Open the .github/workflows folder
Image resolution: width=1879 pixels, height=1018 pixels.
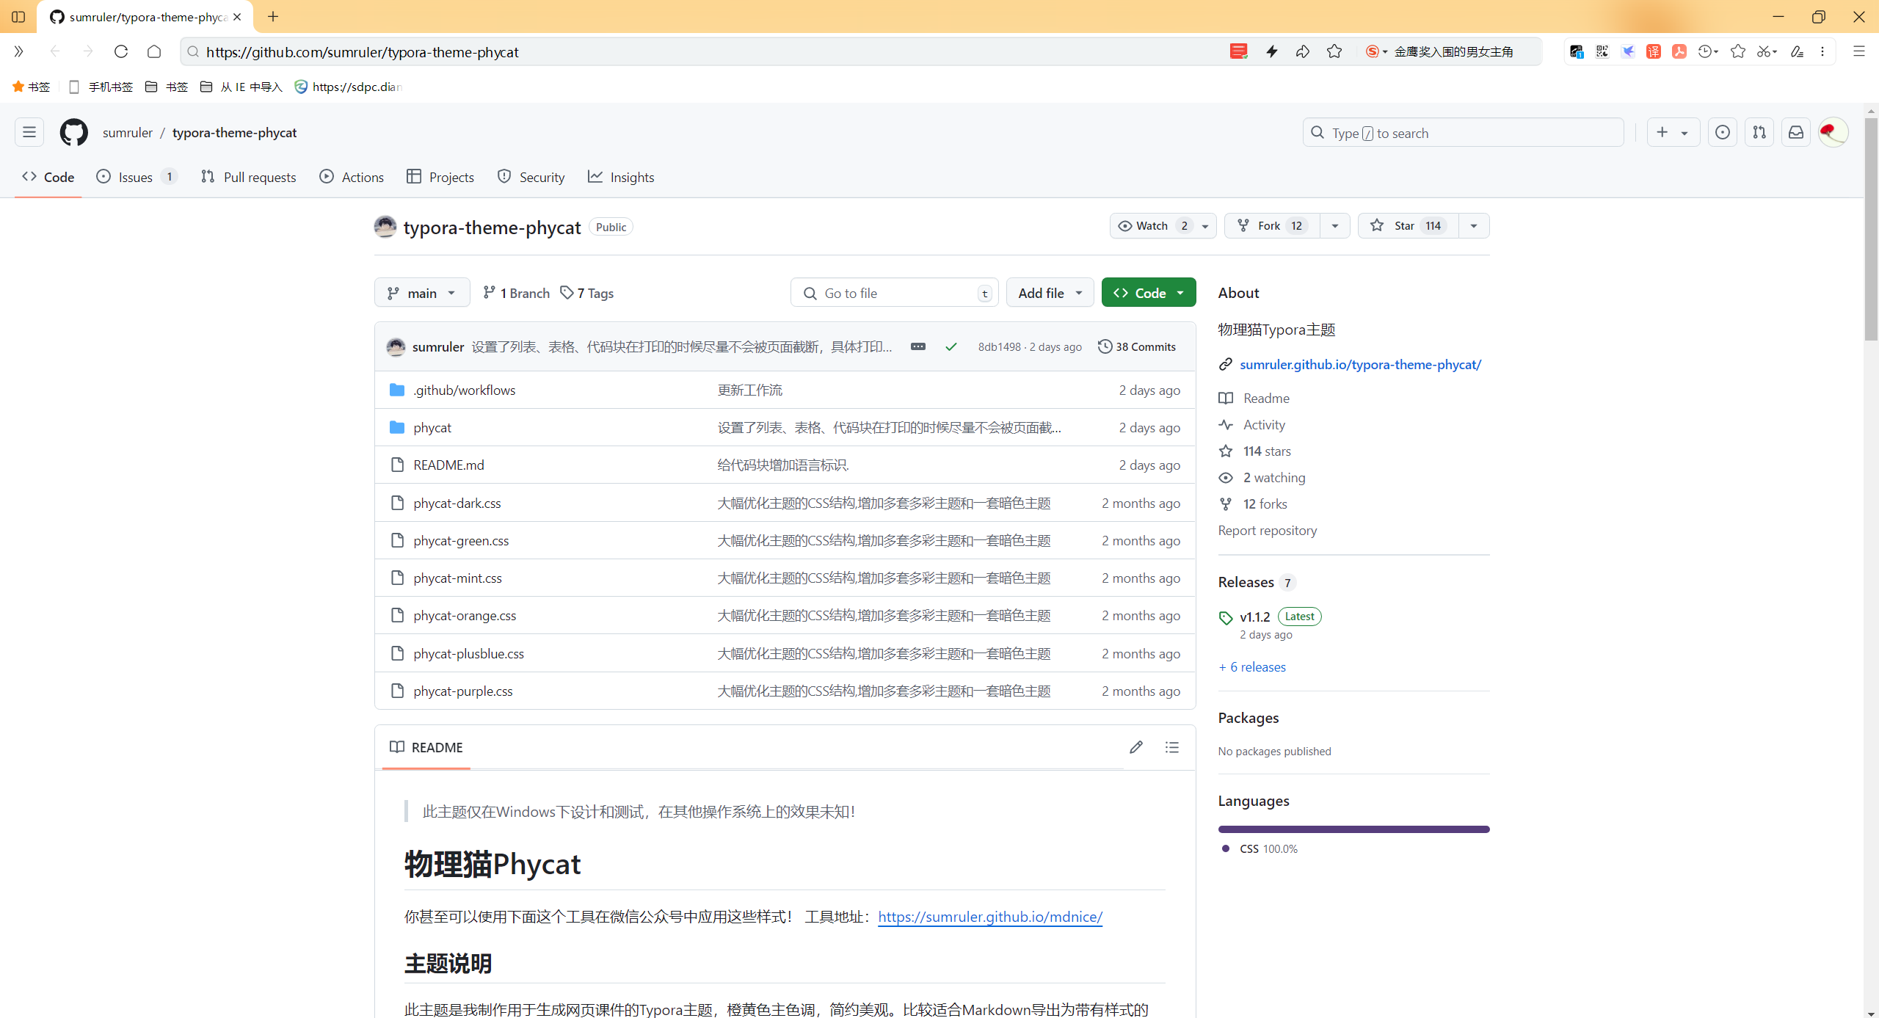pos(465,390)
